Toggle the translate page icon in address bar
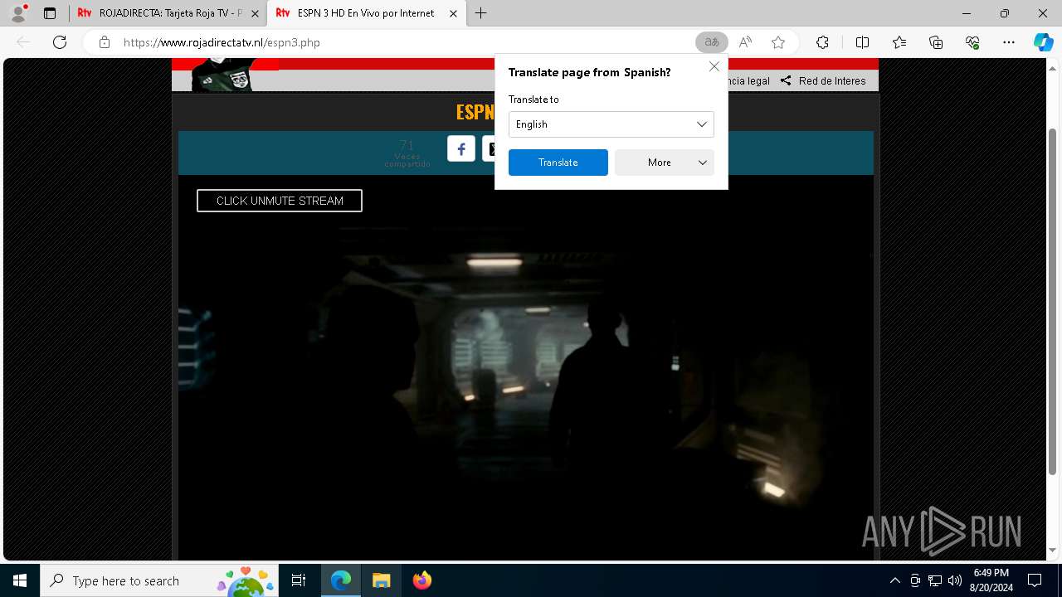This screenshot has height=597, width=1062. pos(712,42)
